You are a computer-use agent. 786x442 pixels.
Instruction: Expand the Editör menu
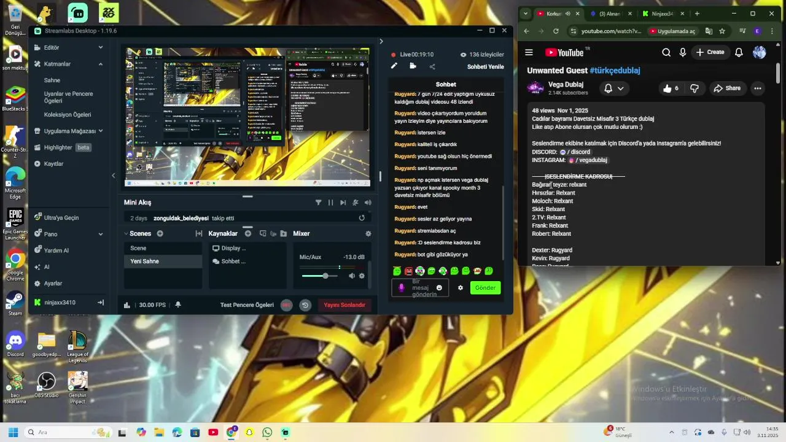point(101,47)
